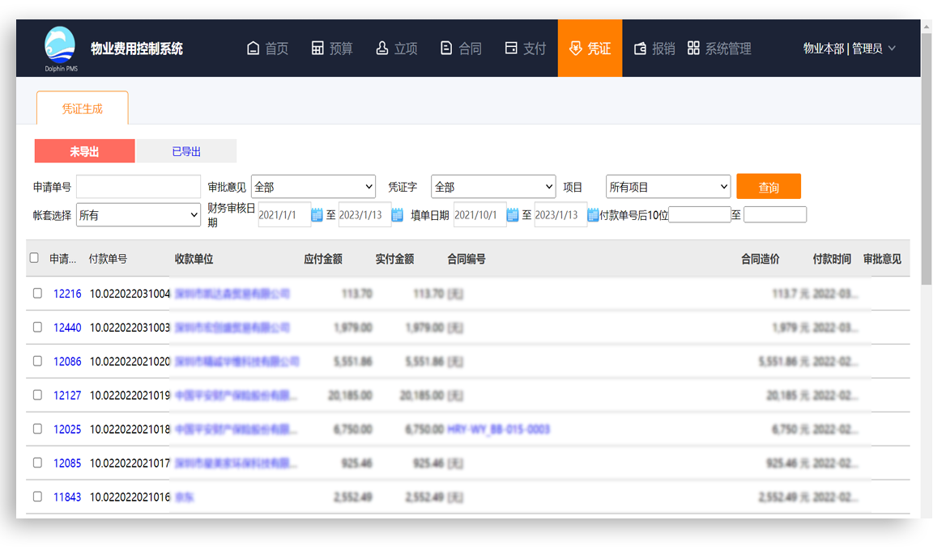The width and height of the screenshot is (946, 550).
Task: Open the 帐套选择 dropdown
Action: (x=138, y=215)
